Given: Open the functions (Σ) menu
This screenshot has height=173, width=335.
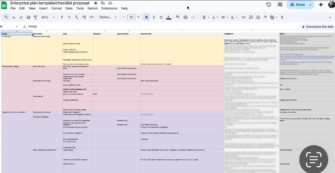Looking at the screenshot, I should tap(282, 17).
